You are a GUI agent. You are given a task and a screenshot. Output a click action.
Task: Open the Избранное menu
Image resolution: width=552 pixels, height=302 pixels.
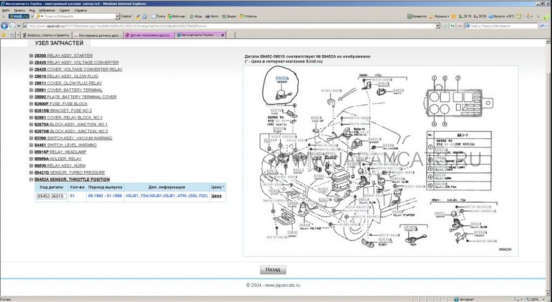(43, 12)
